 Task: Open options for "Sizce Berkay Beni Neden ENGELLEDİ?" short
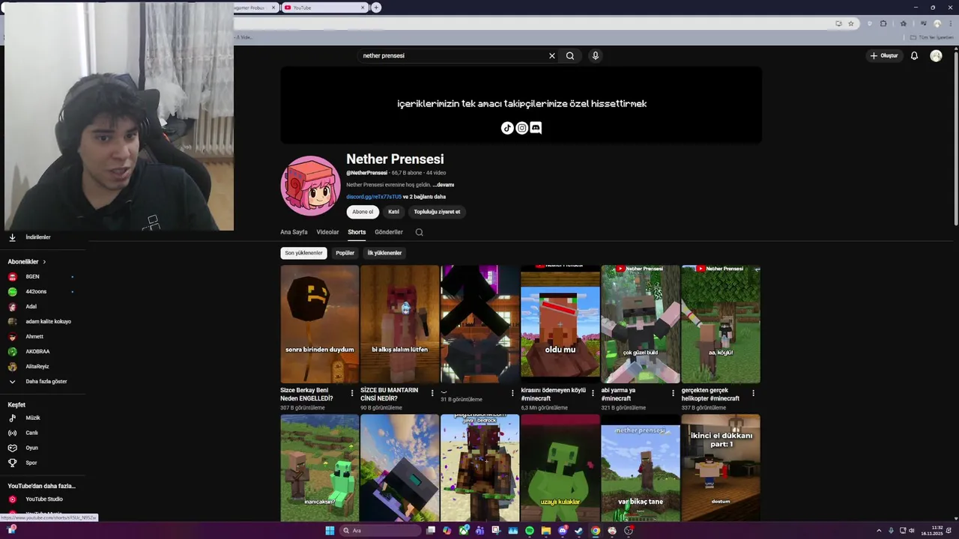[x=352, y=393]
